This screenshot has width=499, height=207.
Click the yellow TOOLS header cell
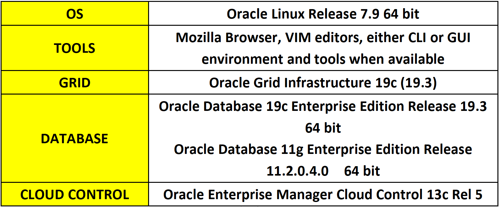click(x=75, y=48)
